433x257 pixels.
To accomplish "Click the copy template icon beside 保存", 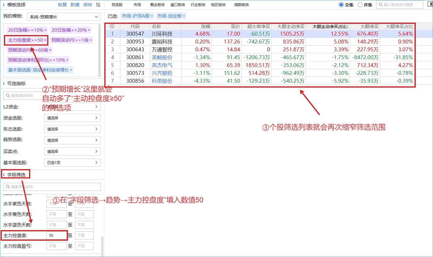I will (98, 5).
